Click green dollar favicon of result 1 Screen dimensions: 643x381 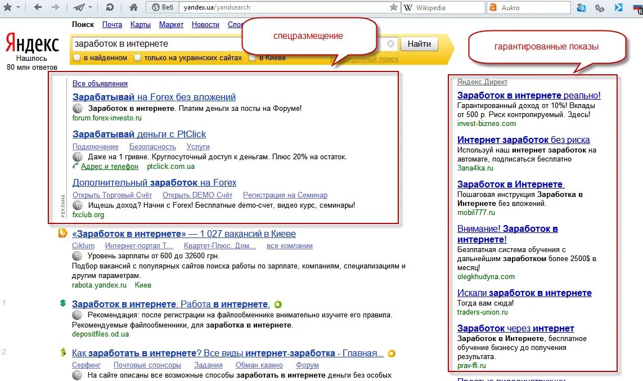(x=63, y=303)
